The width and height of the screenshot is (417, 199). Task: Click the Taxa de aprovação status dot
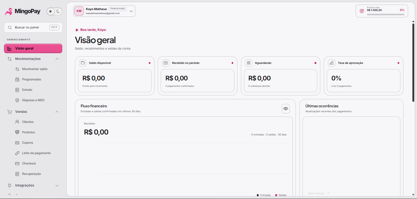[x=398, y=63]
